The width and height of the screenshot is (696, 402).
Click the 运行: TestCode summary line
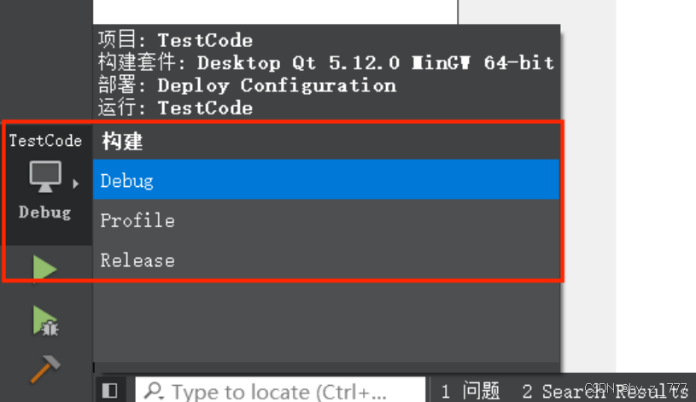point(175,108)
